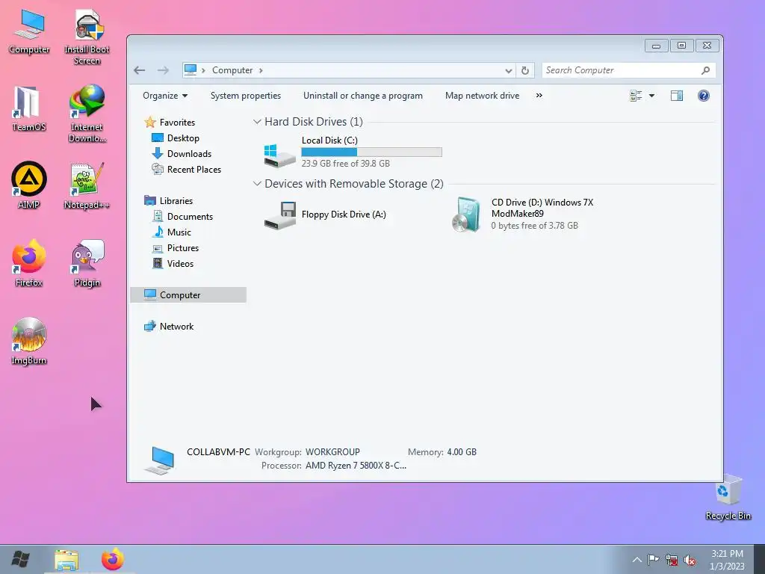Select the Pidgin desktop shortcut
765x574 pixels.
click(x=87, y=263)
